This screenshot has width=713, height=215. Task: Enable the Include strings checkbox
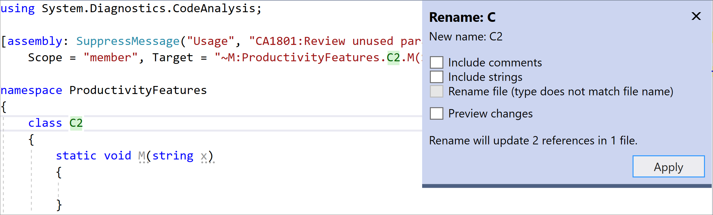tap(437, 77)
